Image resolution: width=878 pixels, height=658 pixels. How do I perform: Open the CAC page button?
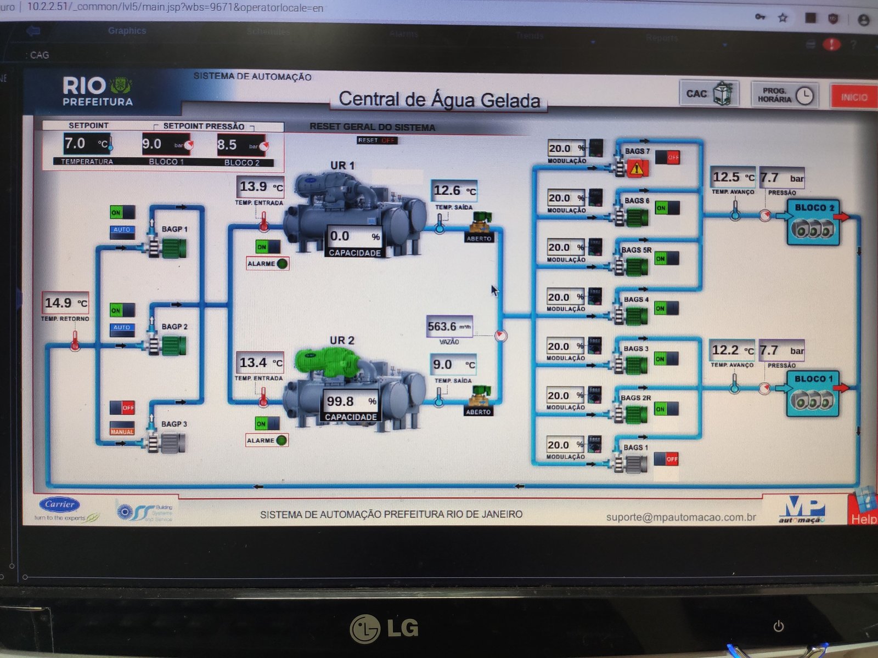[x=710, y=94]
